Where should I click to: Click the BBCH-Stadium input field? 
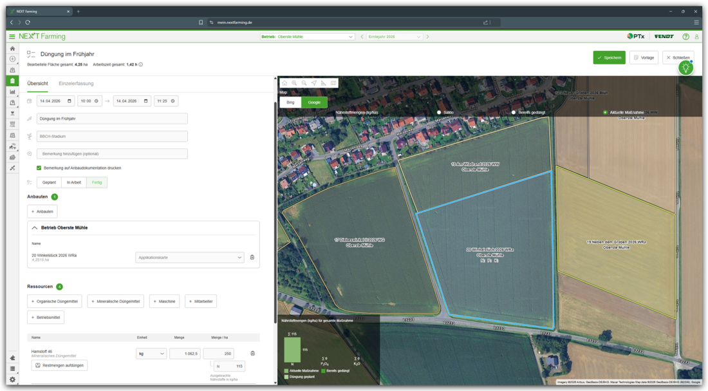click(112, 137)
